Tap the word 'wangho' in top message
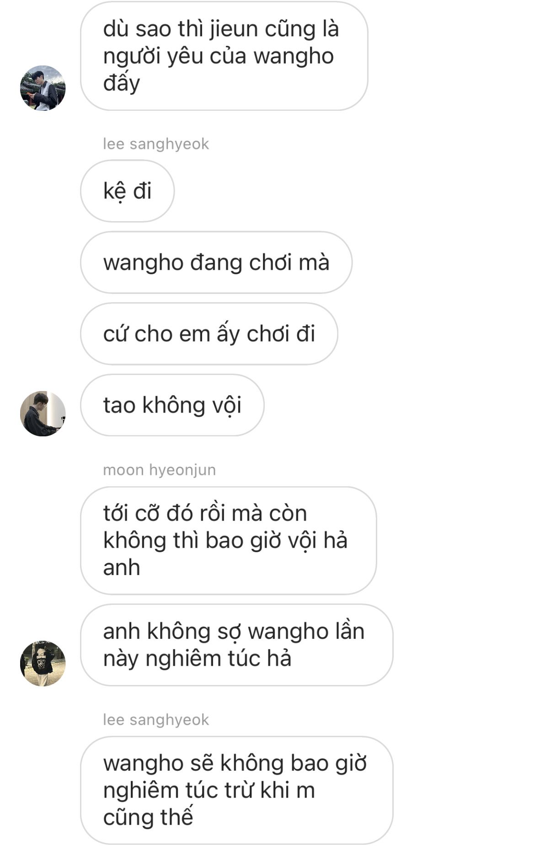Image resolution: width=535 pixels, height=848 pixels. pos(294,57)
